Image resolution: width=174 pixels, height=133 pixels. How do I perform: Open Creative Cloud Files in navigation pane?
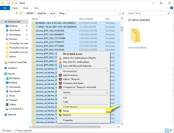click(x=16, y=62)
